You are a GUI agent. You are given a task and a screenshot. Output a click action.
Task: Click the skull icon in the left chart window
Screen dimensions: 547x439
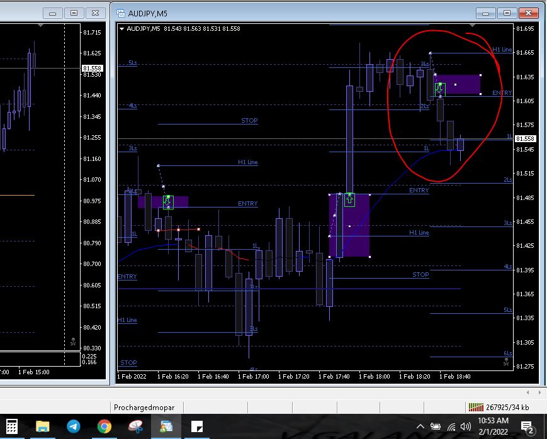tap(73, 342)
